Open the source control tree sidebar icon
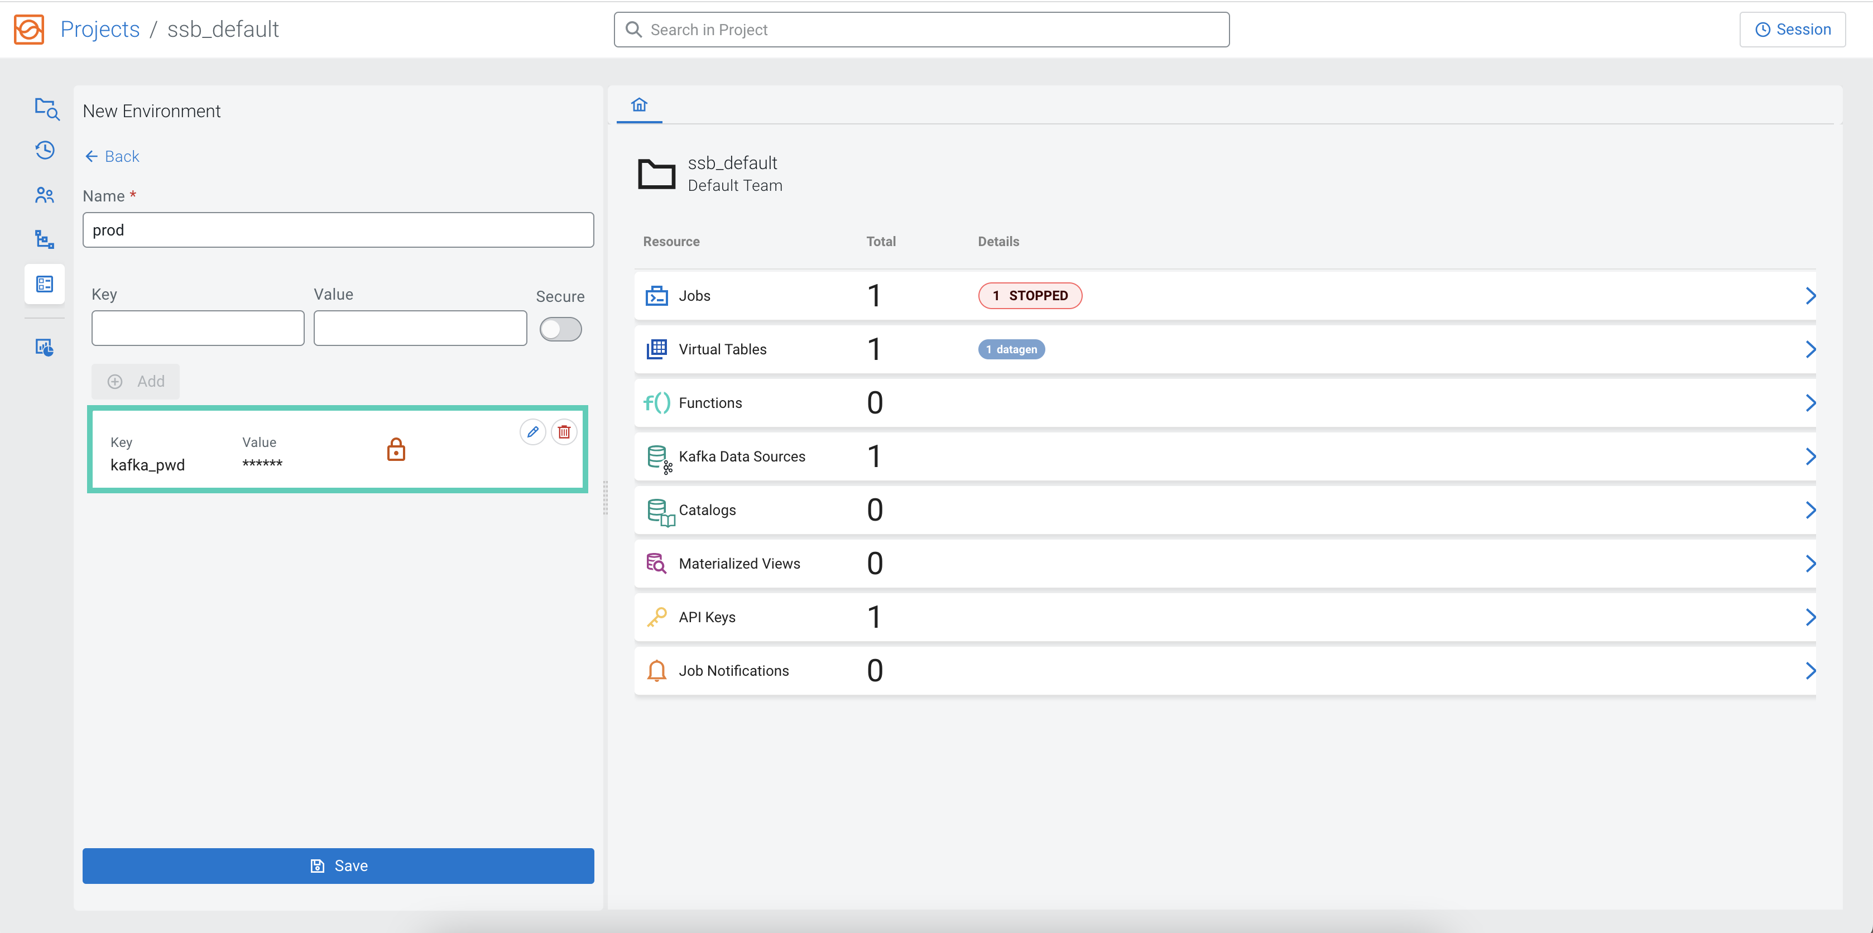This screenshot has height=933, width=1873. (x=45, y=239)
